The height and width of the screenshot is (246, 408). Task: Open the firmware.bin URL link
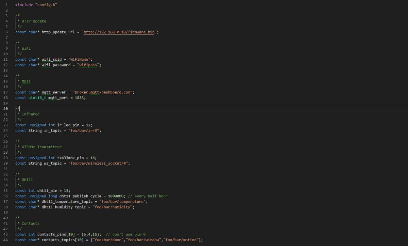click(119, 32)
